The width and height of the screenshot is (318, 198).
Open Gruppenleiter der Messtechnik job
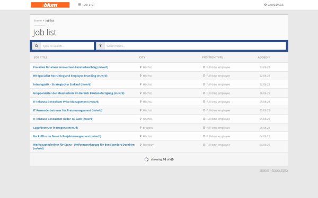coord(78,93)
